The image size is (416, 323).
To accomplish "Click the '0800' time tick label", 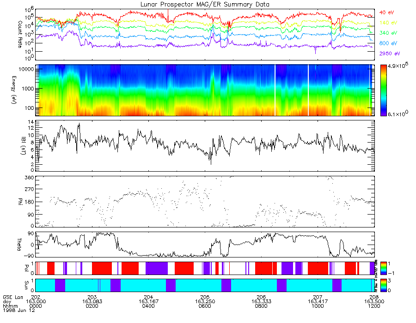I will (261, 306).
